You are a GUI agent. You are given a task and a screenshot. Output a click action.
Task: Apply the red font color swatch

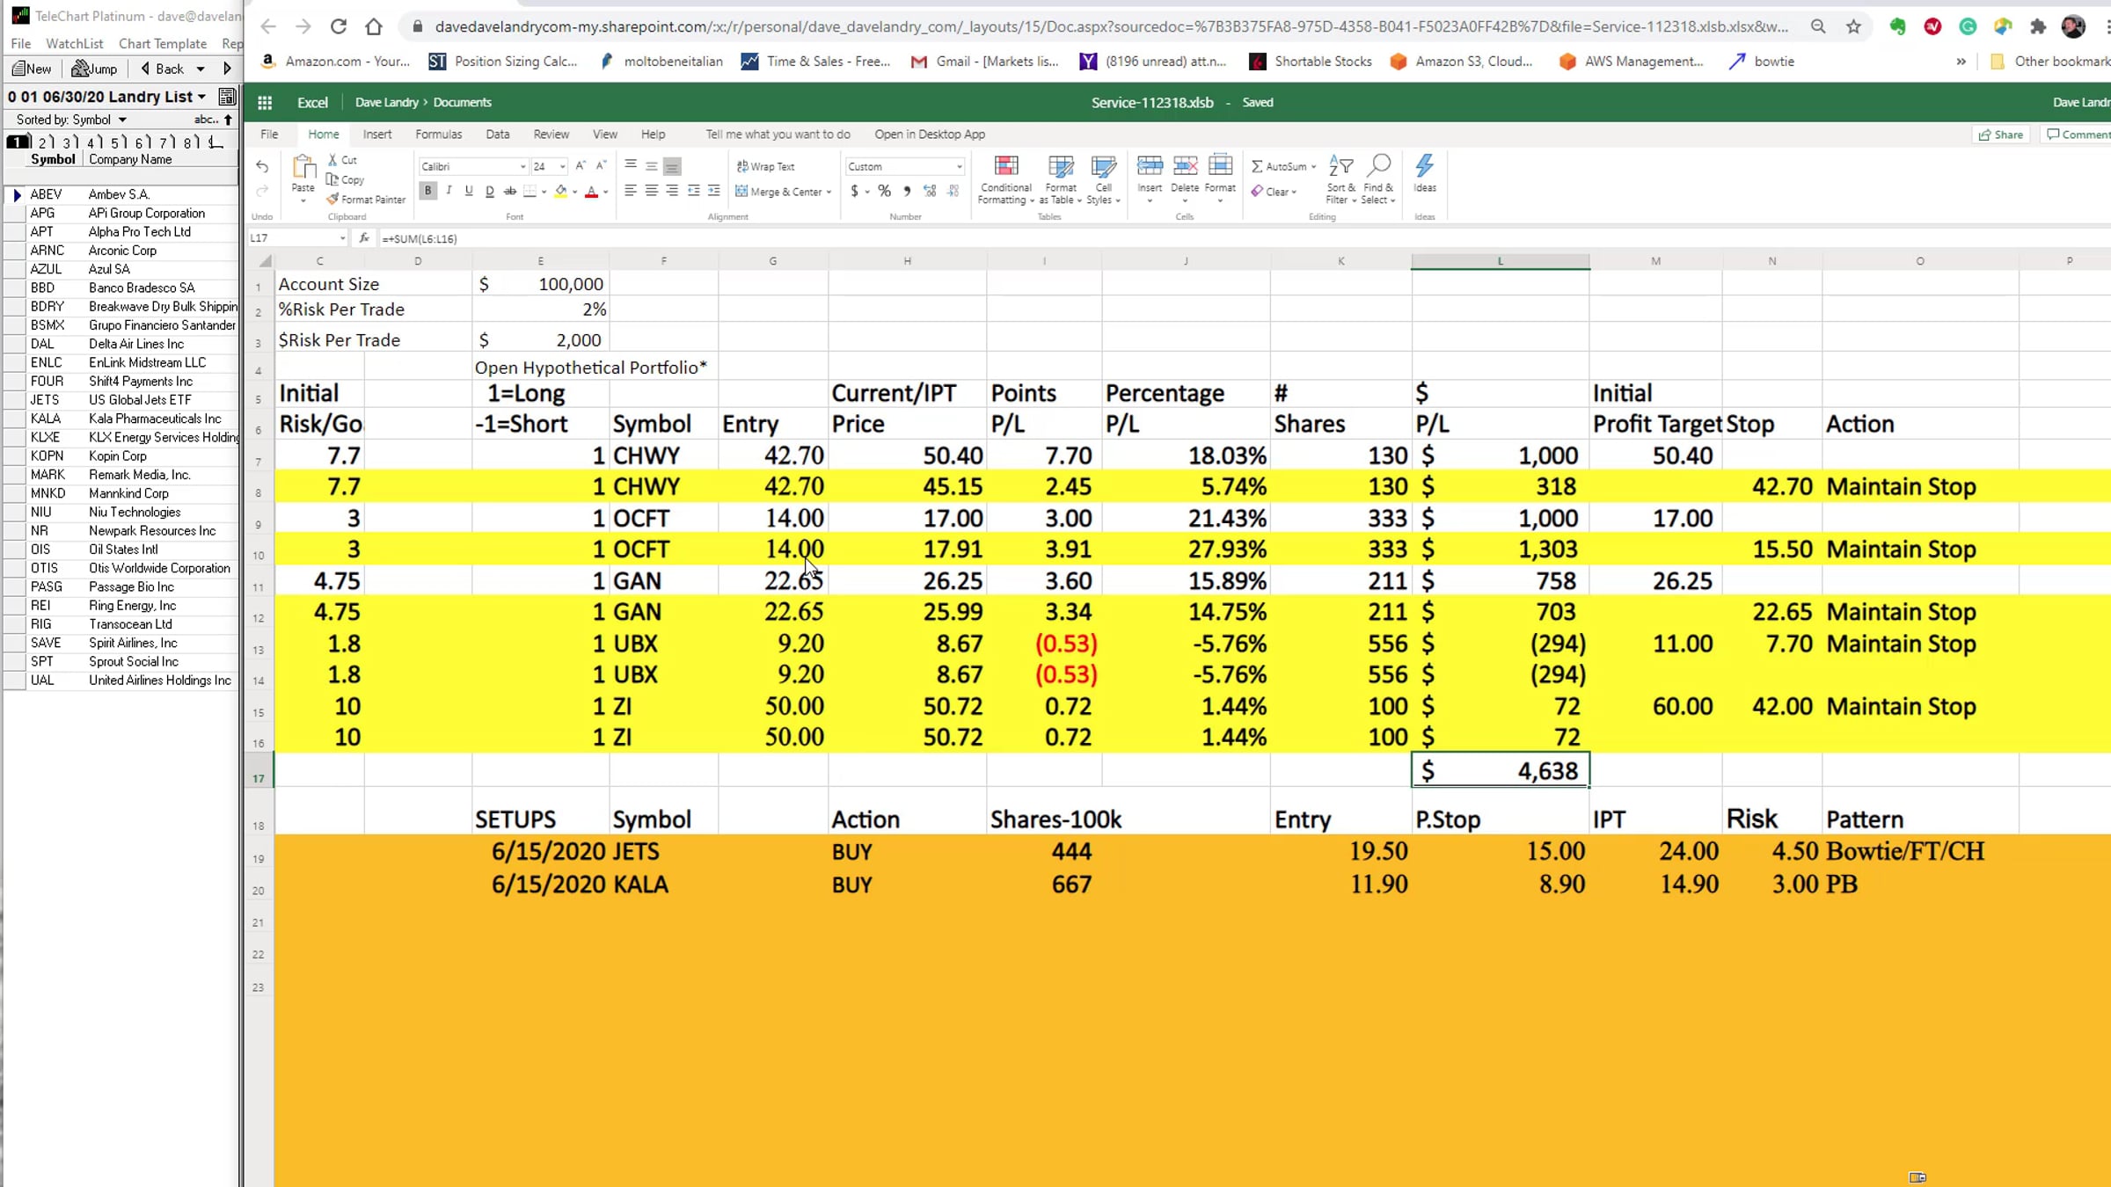591,191
